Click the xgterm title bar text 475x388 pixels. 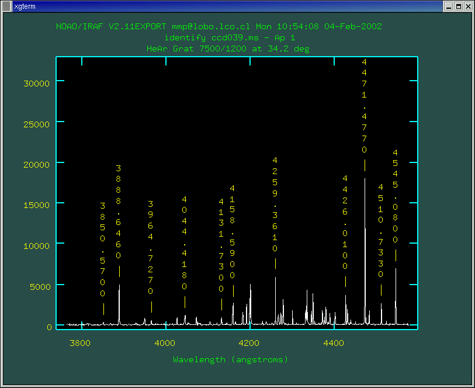pos(25,6)
